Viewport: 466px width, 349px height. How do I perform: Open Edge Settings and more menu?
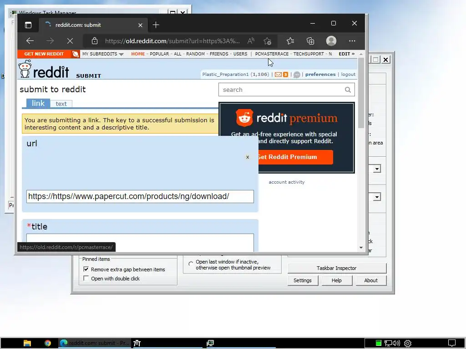coord(352,41)
